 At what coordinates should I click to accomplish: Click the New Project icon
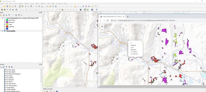point(2,6)
